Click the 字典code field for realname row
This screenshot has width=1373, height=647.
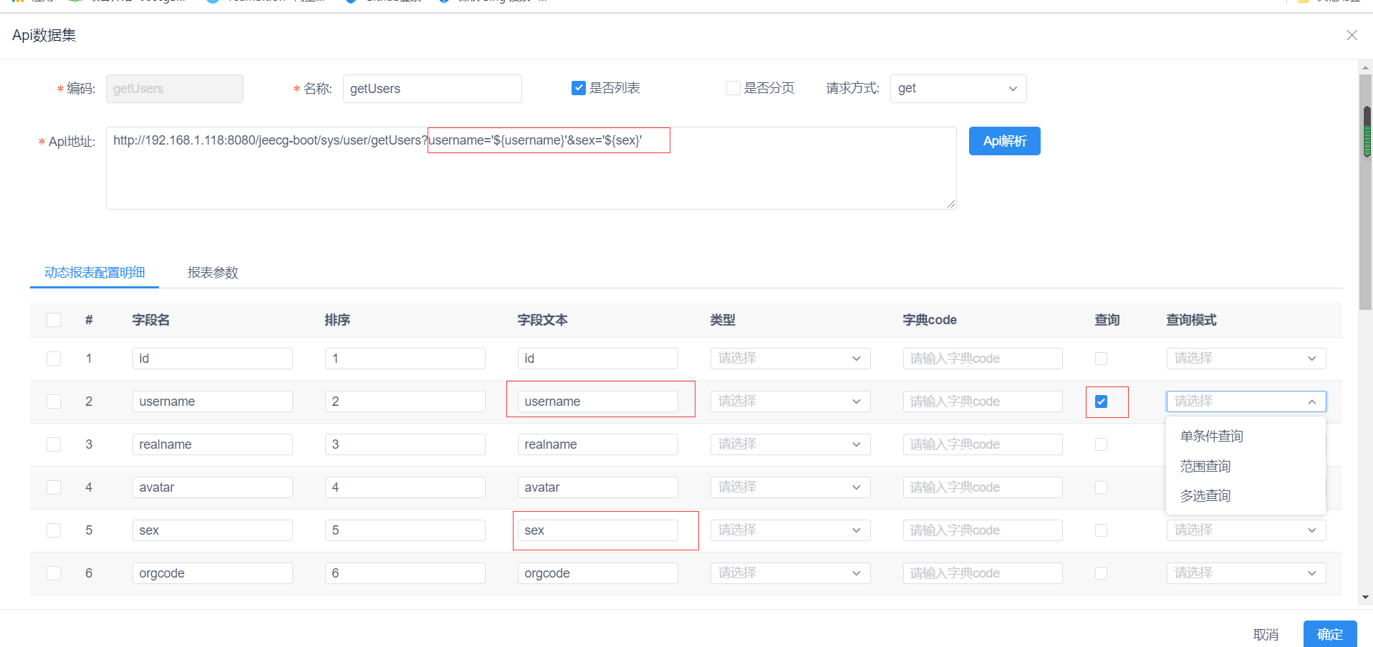983,444
